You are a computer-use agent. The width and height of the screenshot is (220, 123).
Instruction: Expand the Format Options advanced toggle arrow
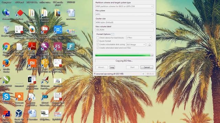point(112,34)
